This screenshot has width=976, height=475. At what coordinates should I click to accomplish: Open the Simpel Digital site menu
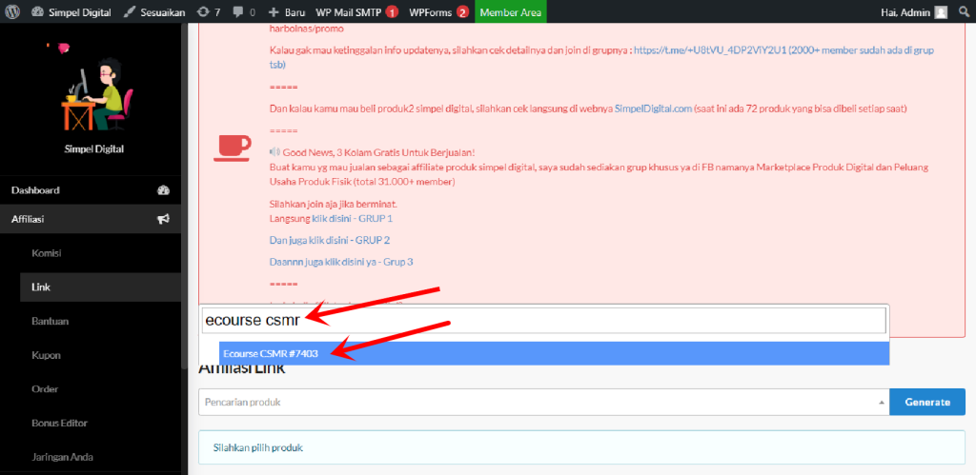click(x=71, y=11)
